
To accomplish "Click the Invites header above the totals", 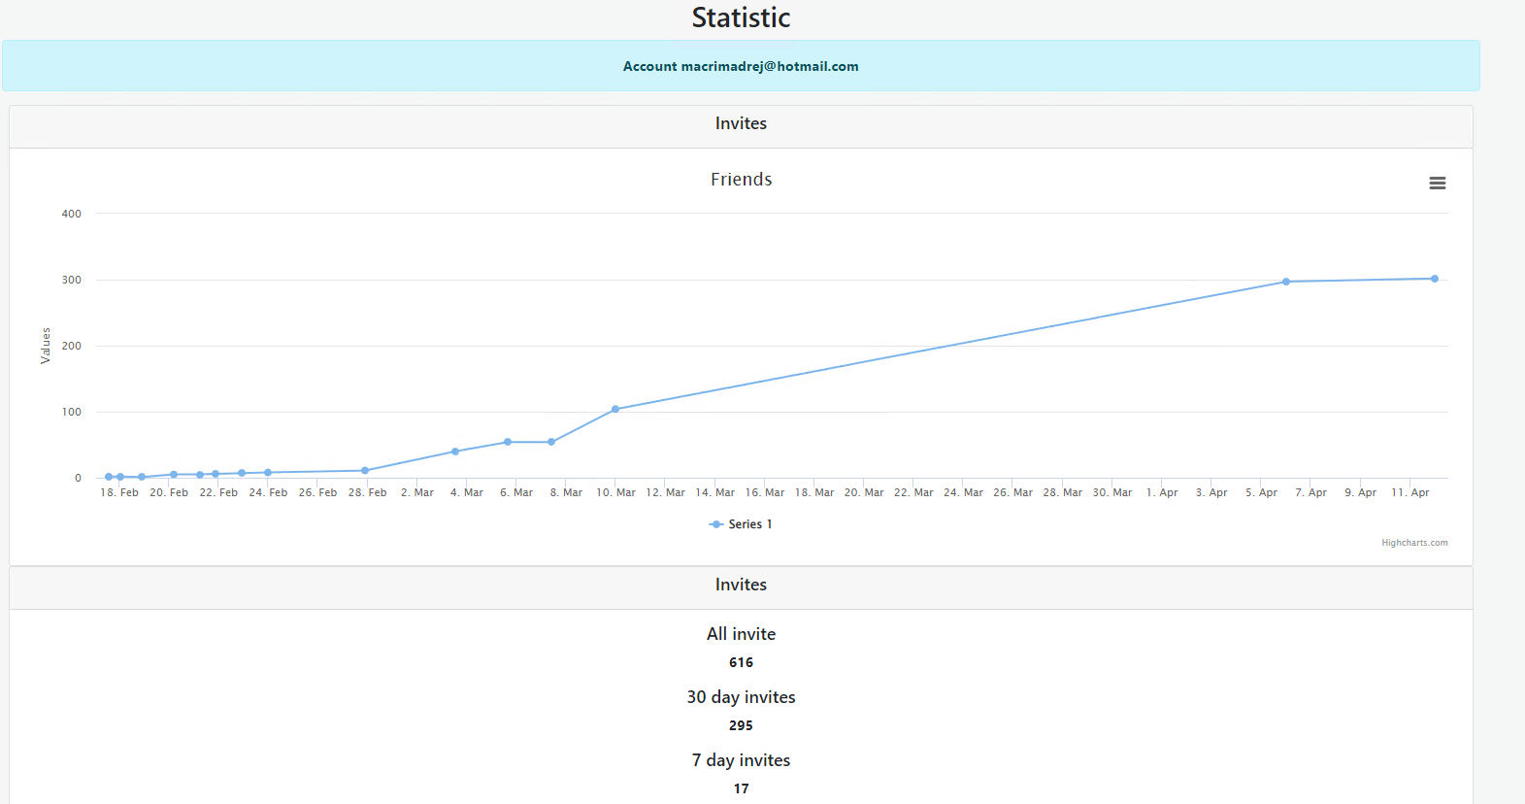I will click(x=741, y=585).
